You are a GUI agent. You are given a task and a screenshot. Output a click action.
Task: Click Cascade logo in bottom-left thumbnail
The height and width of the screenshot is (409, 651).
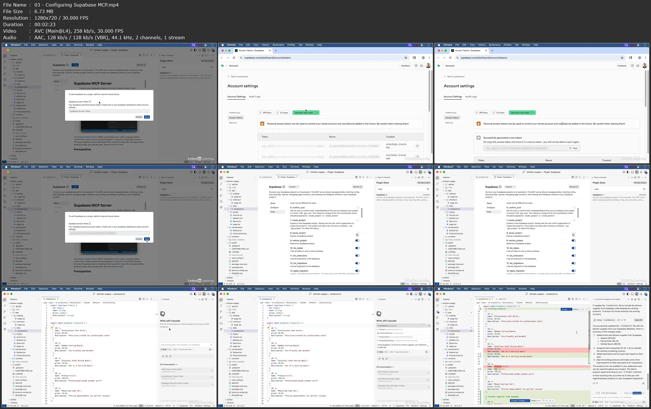point(163,314)
